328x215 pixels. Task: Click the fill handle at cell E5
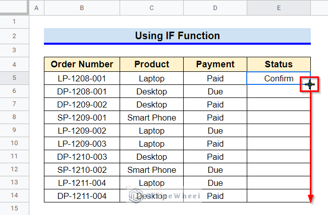(310, 84)
